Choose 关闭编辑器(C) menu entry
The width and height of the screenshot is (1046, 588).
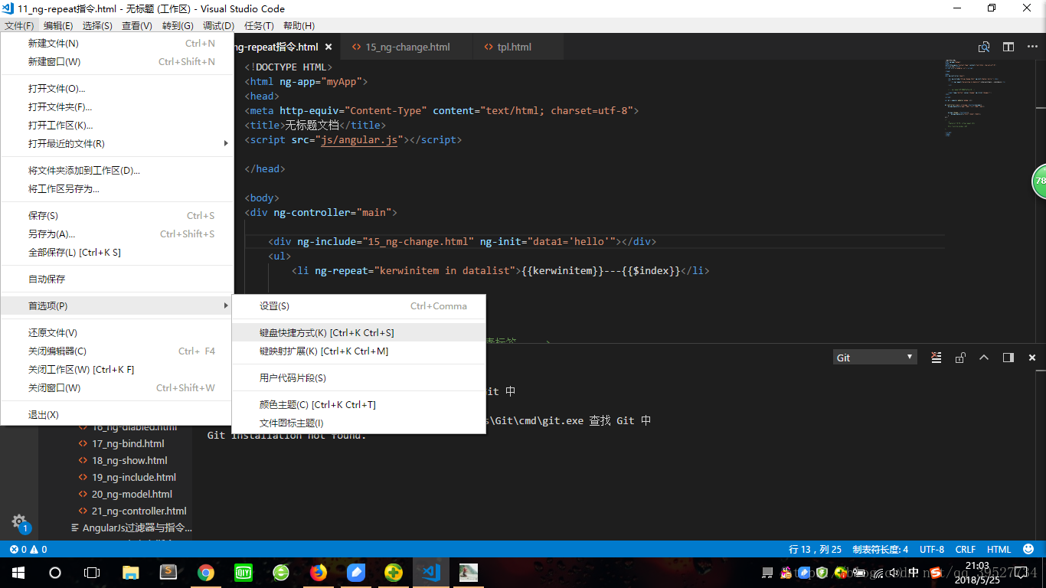116,351
